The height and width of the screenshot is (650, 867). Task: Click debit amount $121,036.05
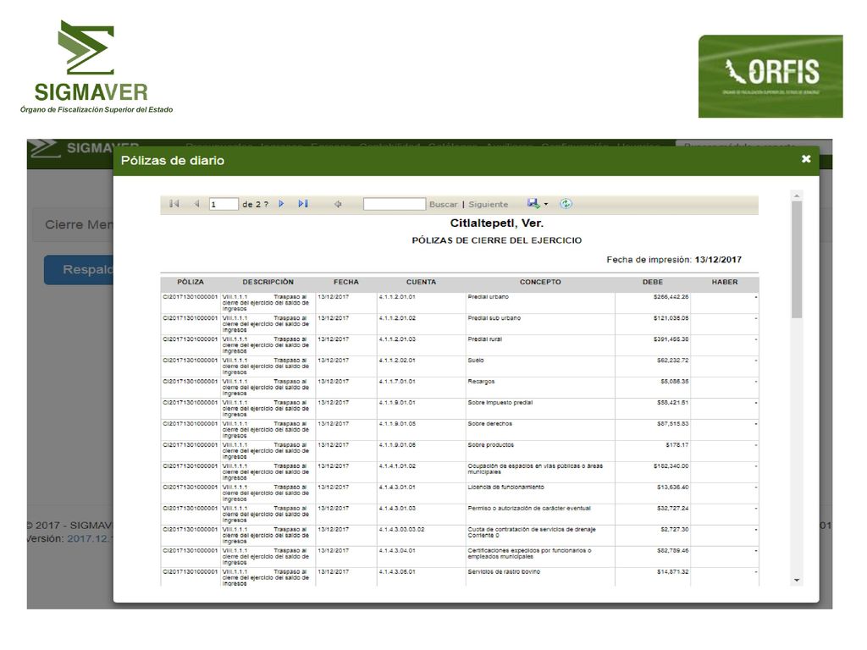click(x=671, y=318)
